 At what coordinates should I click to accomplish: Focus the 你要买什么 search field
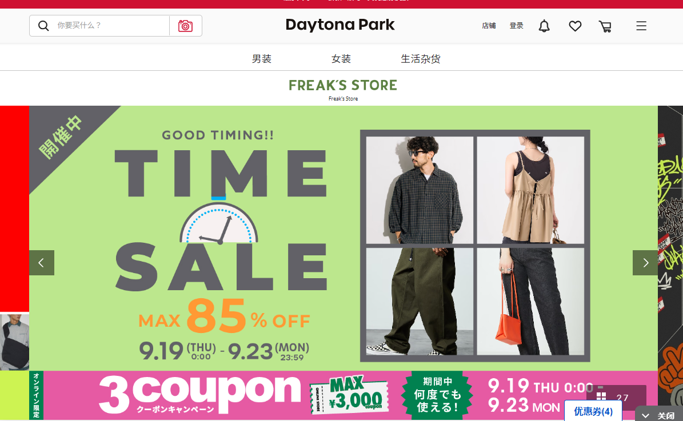[112, 26]
